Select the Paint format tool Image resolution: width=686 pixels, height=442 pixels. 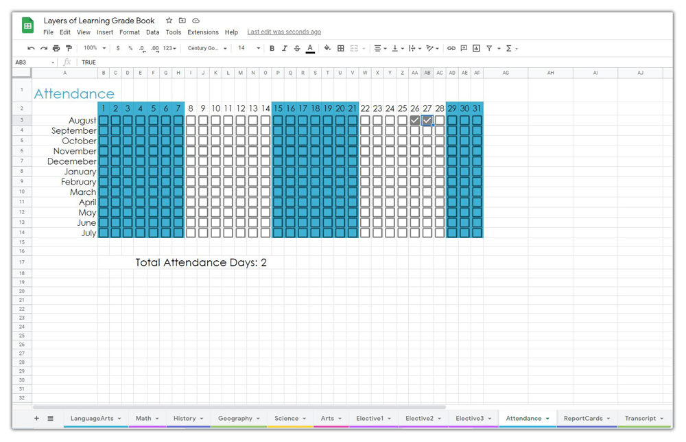pyautogui.click(x=69, y=48)
